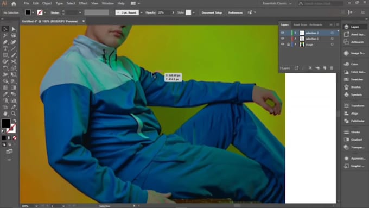The width and height of the screenshot is (369, 208).
Task: Delete selection using Layers panel trash icon
Action: (x=332, y=68)
